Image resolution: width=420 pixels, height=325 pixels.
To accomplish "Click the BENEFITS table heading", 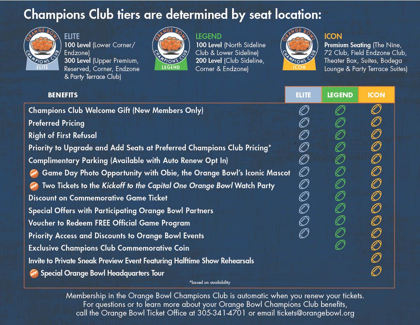I will point(63,95).
